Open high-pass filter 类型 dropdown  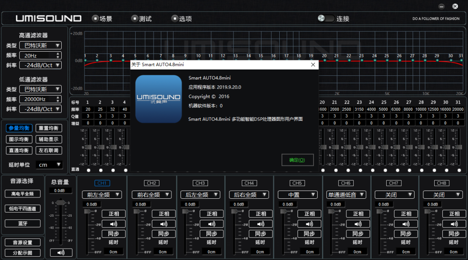tap(40, 45)
